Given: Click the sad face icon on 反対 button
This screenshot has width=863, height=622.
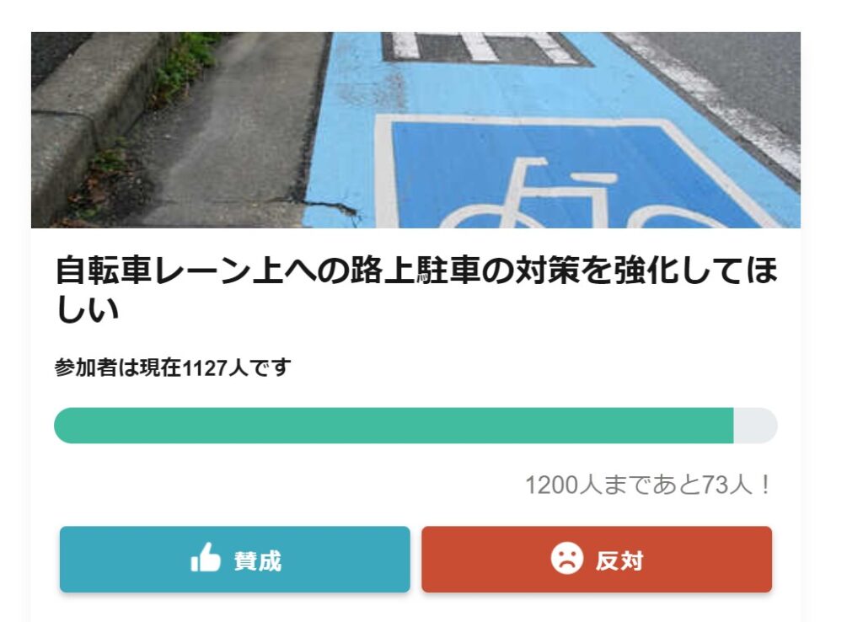Looking at the screenshot, I should [x=567, y=558].
